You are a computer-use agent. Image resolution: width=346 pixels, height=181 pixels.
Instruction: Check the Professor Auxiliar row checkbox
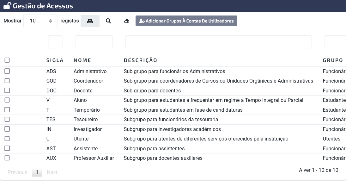[7, 158]
